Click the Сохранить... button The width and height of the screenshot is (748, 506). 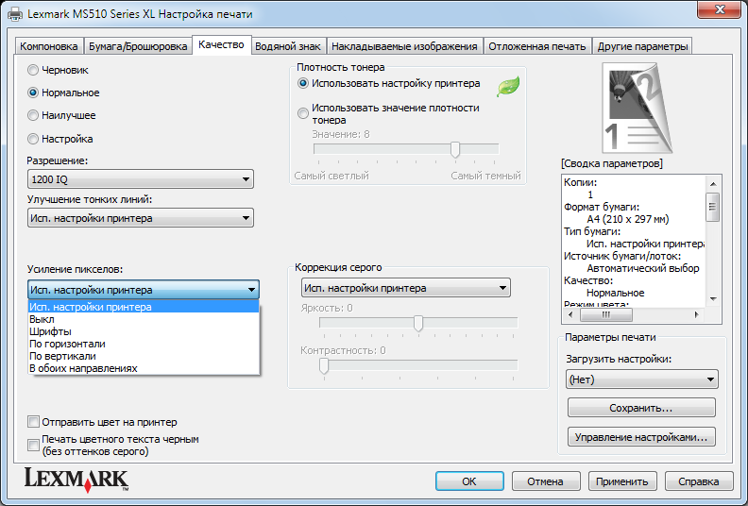click(641, 408)
